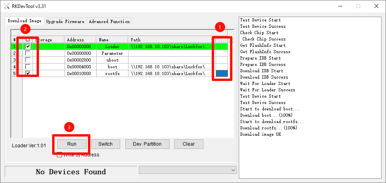
Task: Toggle the select-all checkbox in header
Action: click(x=28, y=40)
